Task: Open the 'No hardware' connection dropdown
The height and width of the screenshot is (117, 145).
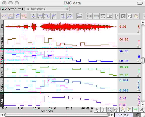Action: [47, 9]
